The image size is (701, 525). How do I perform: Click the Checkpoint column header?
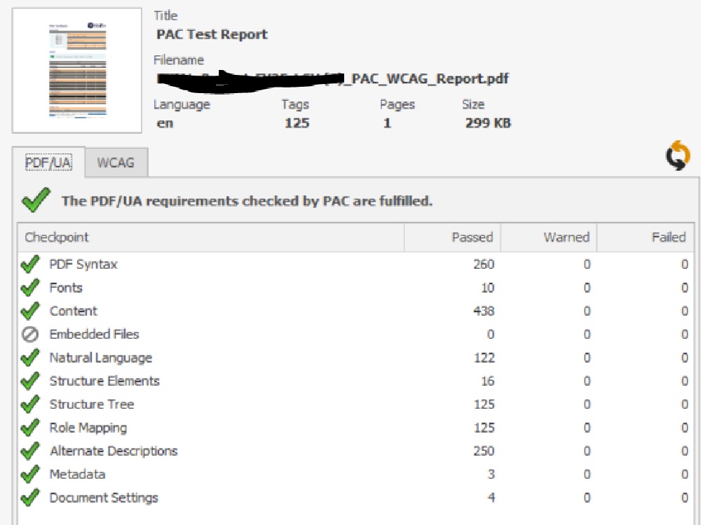coord(211,237)
